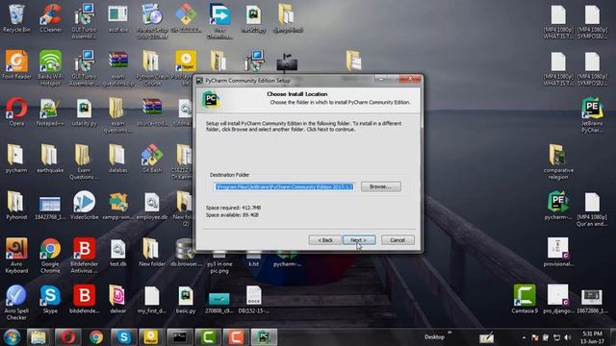The image size is (616, 346).
Task: Click the Browse button for destination folder
Action: coord(381,186)
